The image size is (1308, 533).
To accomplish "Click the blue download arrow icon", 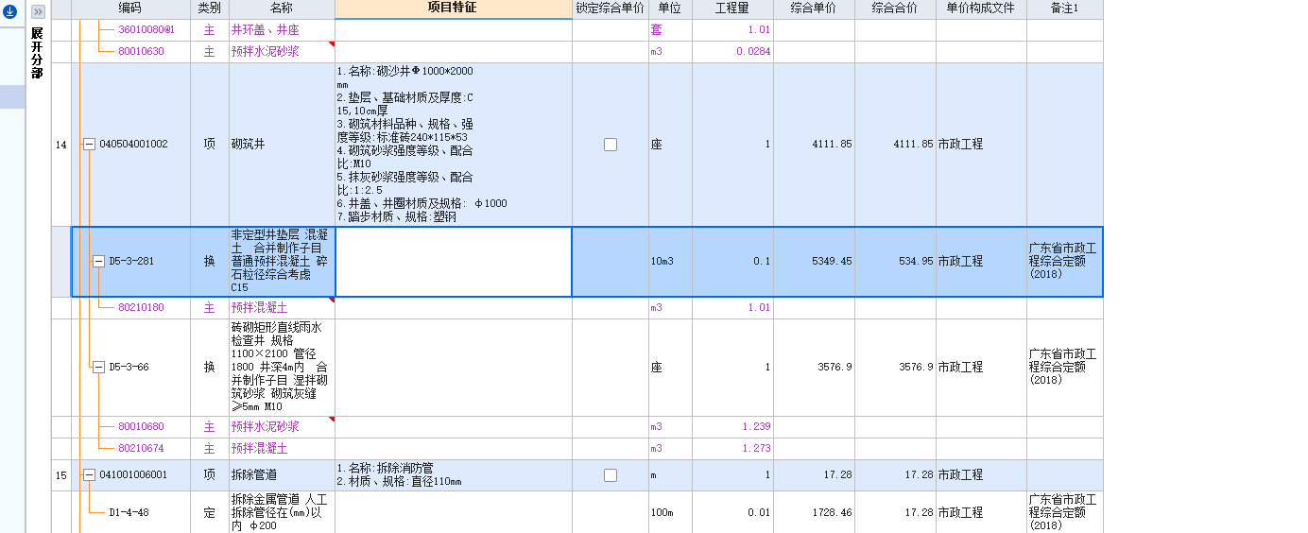I will 9,12.
